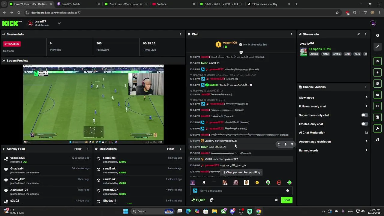The height and width of the screenshot is (216, 384).
Task: Switch to the 7ryz Stream tab
Action: pyautogui.click(x=126, y=4)
